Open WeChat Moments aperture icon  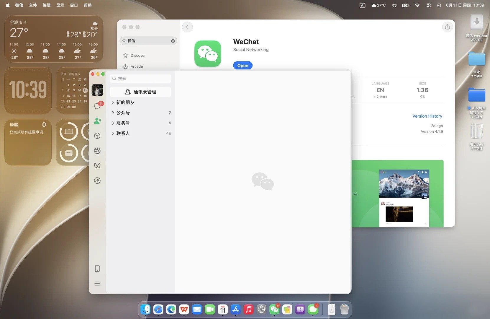point(97,151)
